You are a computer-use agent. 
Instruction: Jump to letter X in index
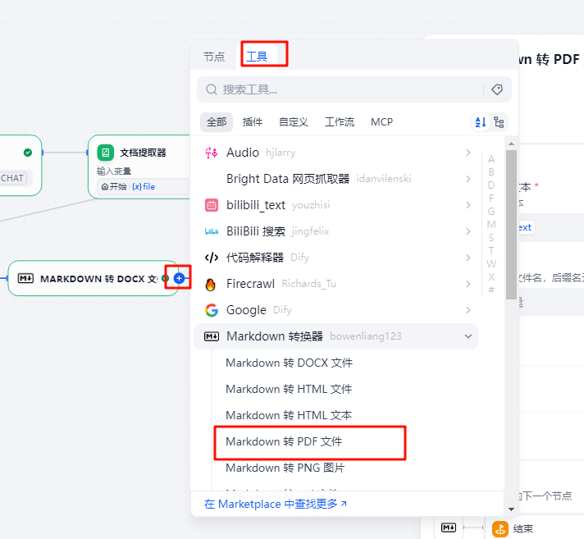tap(491, 277)
